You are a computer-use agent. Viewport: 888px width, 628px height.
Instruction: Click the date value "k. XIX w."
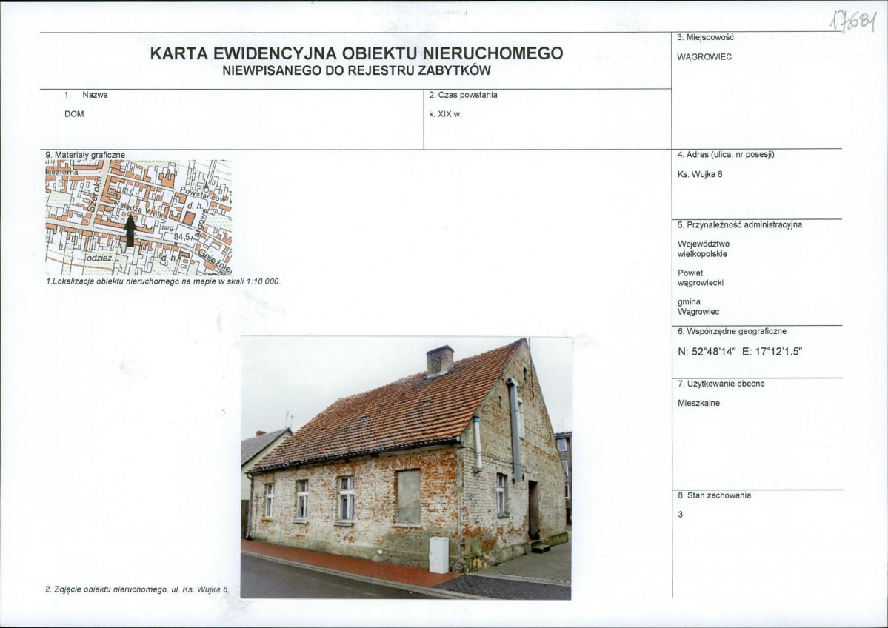point(445,114)
